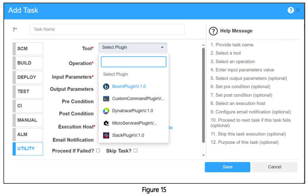Choose the Select Plugin placeholder option
The image size is (307, 194).
[x=116, y=74]
